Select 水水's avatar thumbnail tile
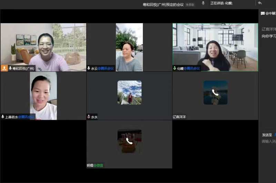This screenshot has width=276, height=183. pos(129,93)
